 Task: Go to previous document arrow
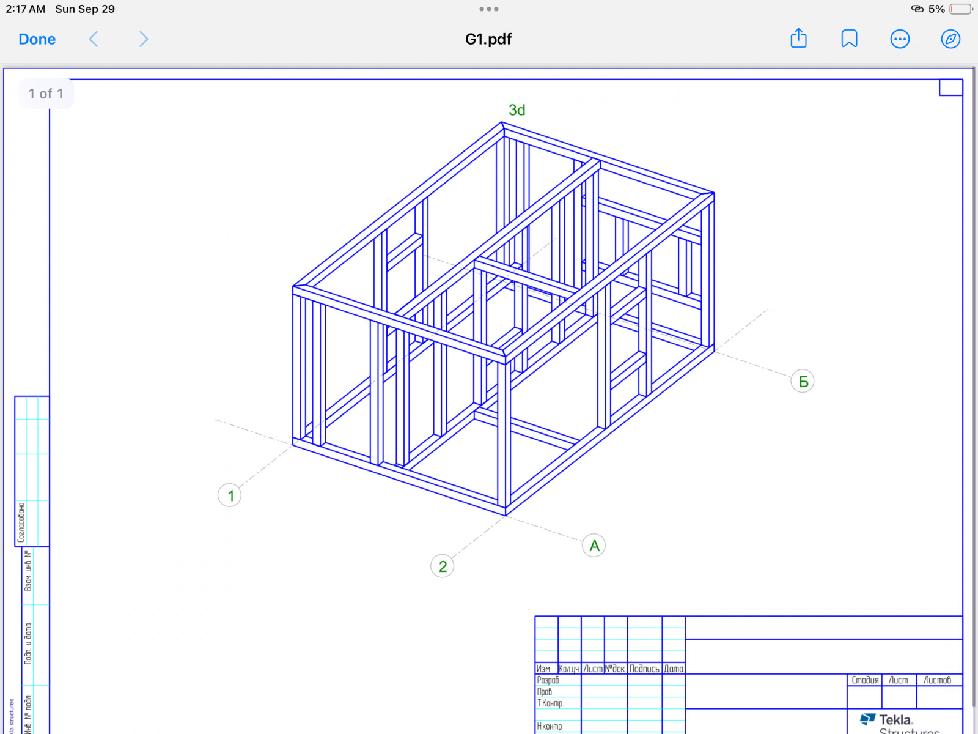(x=94, y=39)
